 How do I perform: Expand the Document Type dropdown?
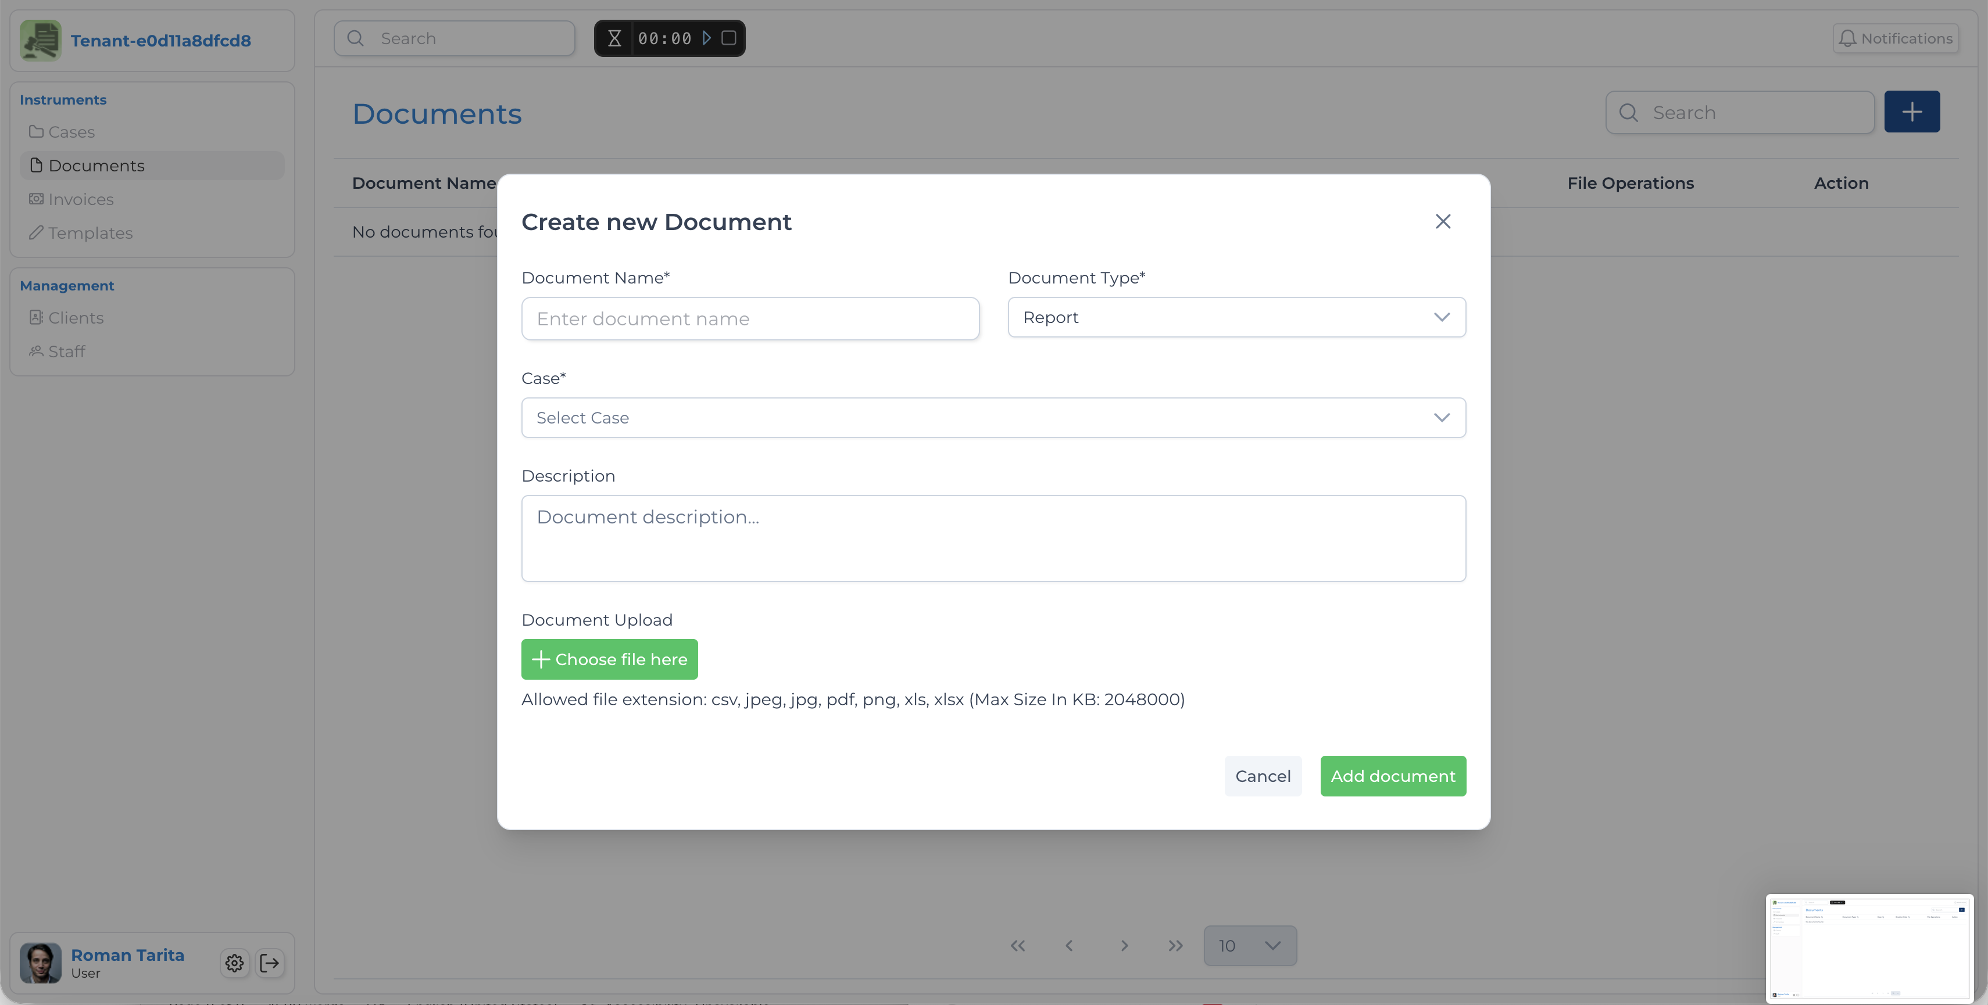pos(1236,317)
